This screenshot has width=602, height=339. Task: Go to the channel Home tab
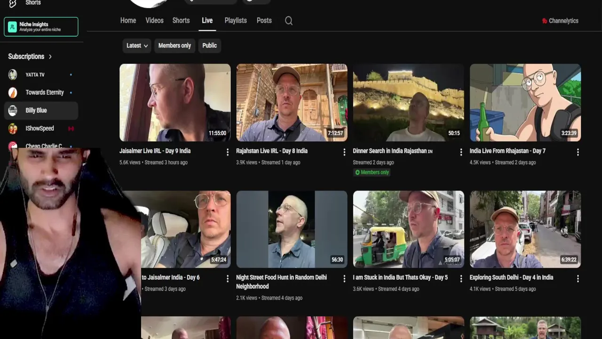128,21
